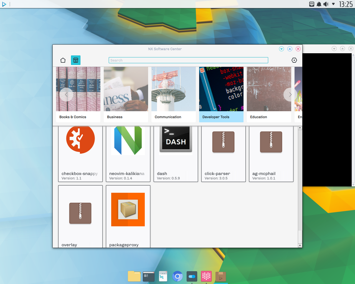
Task: Open the neovim-kalikiana app icon
Action: 128,140
